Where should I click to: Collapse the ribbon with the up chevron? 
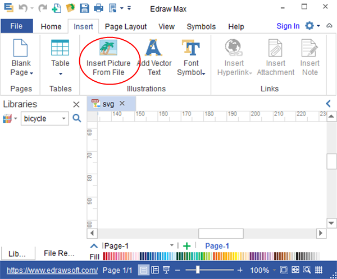point(329,26)
